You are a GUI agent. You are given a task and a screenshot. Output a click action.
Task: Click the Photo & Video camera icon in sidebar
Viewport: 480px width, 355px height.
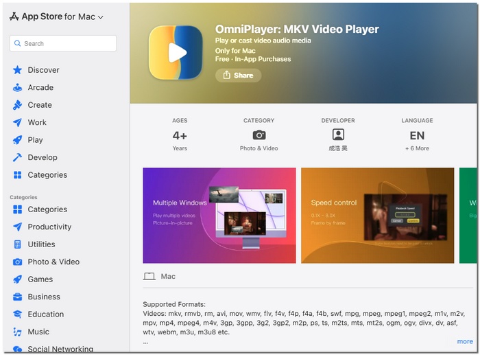pos(17,262)
